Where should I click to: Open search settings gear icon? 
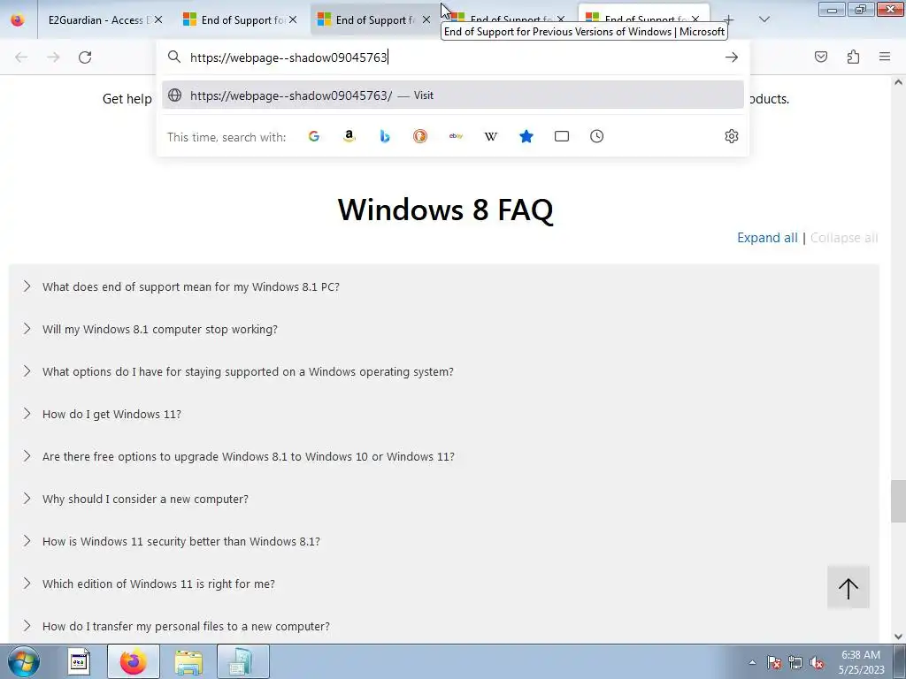[732, 136]
